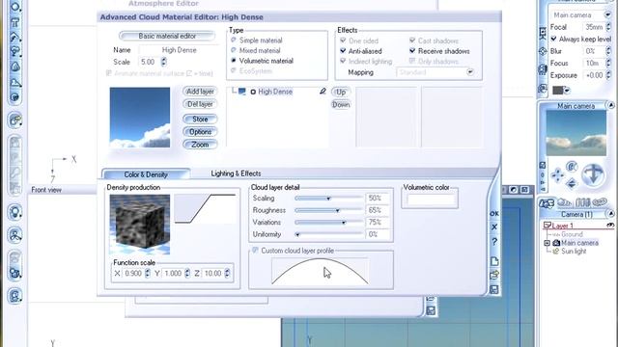Toggle Always keep level checkbox
Image resolution: width=618 pixels, height=347 pixels.
[553, 39]
